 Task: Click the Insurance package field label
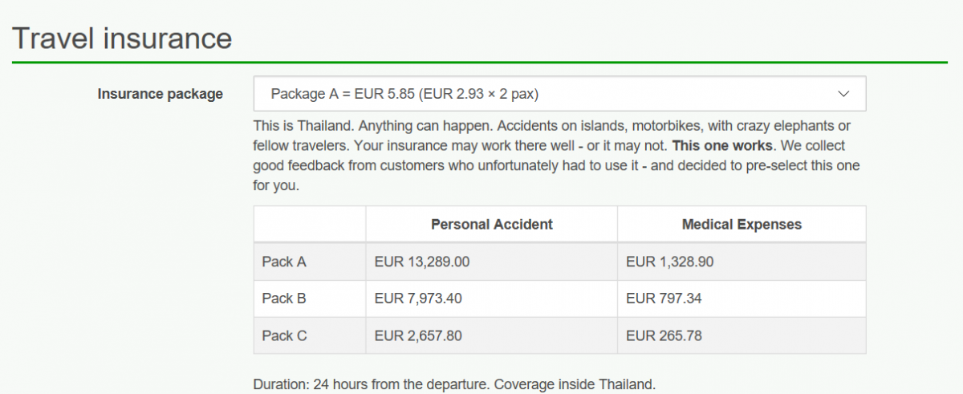[160, 94]
